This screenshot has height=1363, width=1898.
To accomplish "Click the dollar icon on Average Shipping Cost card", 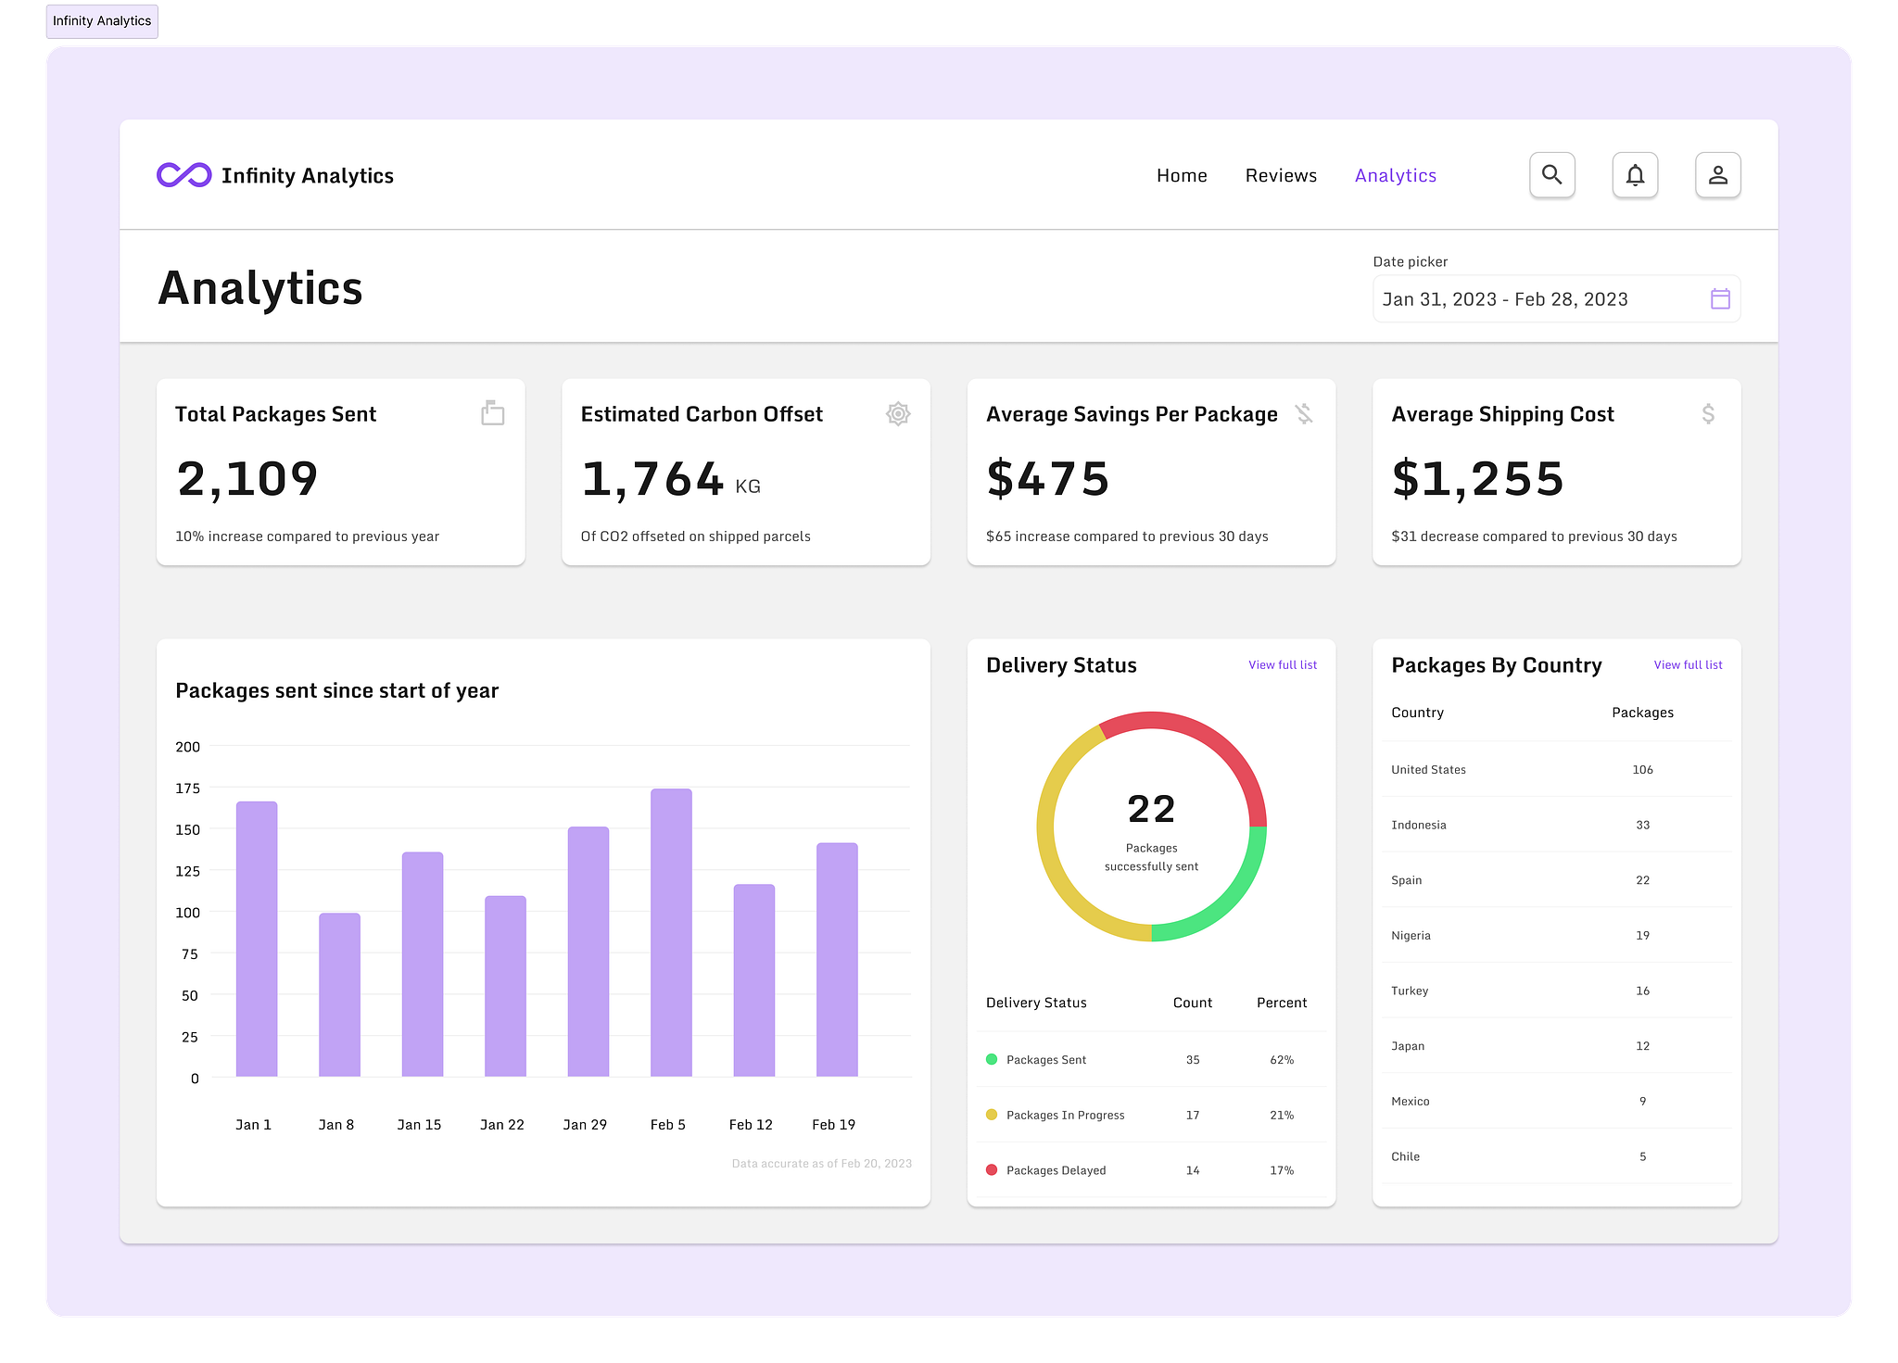I will (x=1708, y=413).
